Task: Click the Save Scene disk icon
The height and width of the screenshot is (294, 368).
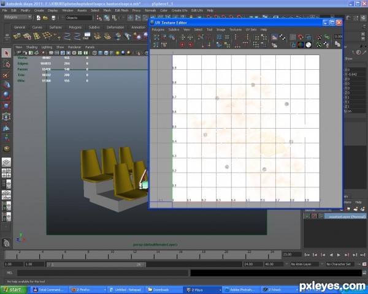Action: (53, 18)
